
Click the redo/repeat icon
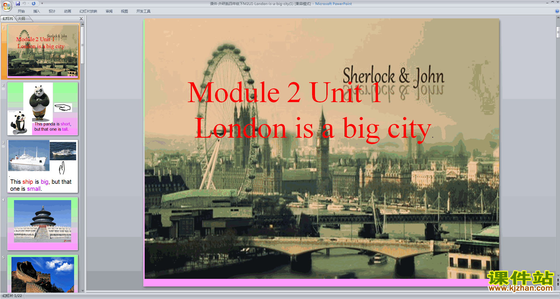pos(34,4)
